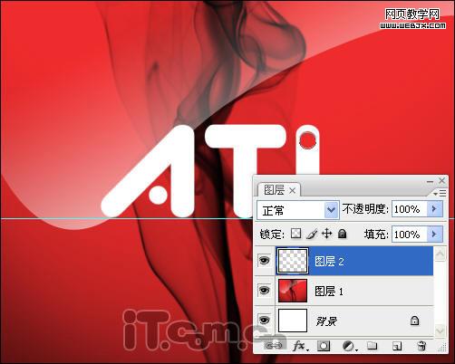455x364 pixels.
Task: Click the 填充 100% value field
Action: tap(409, 234)
